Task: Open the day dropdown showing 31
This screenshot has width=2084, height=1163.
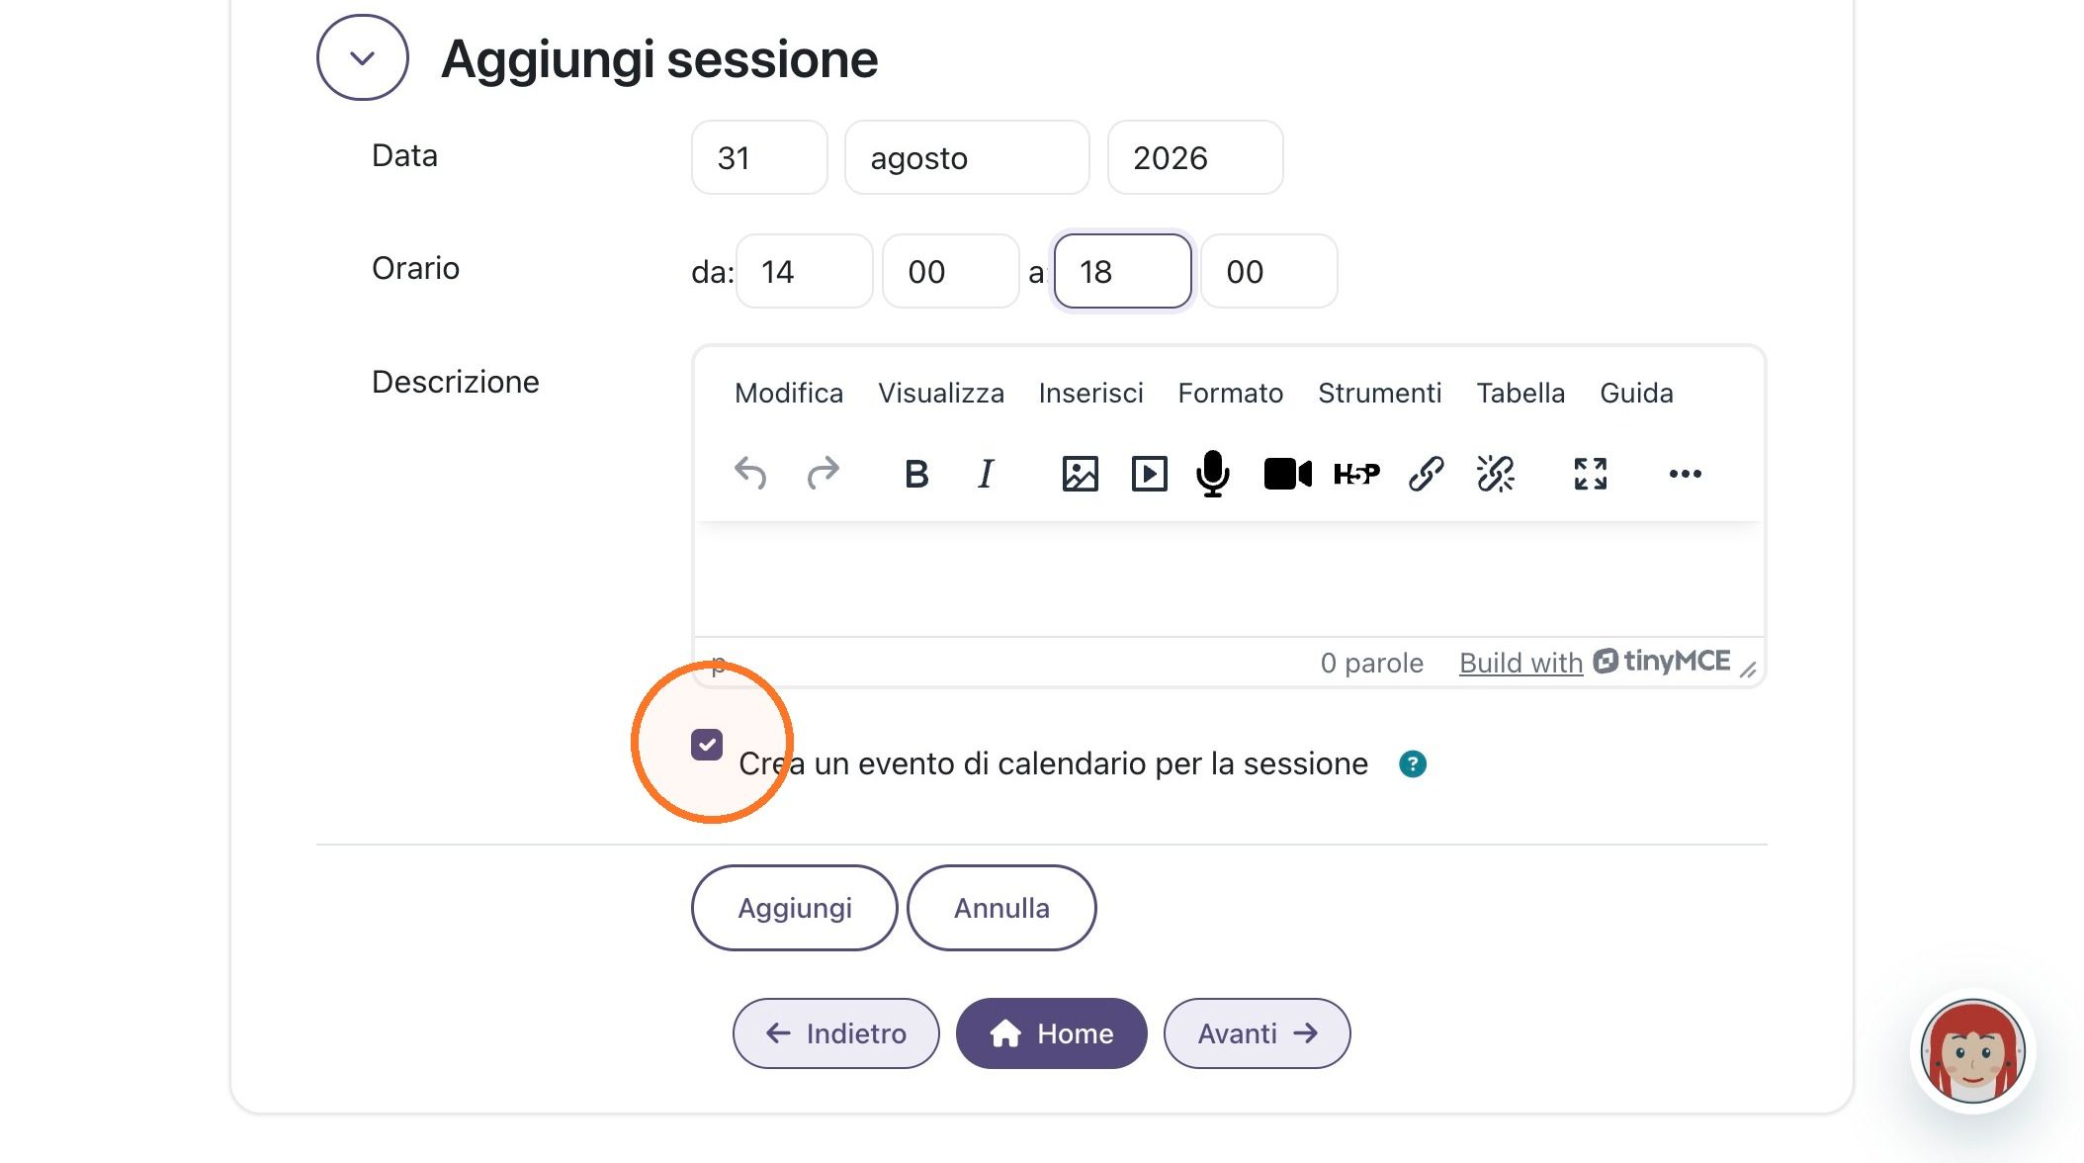Action: pyautogui.click(x=759, y=157)
